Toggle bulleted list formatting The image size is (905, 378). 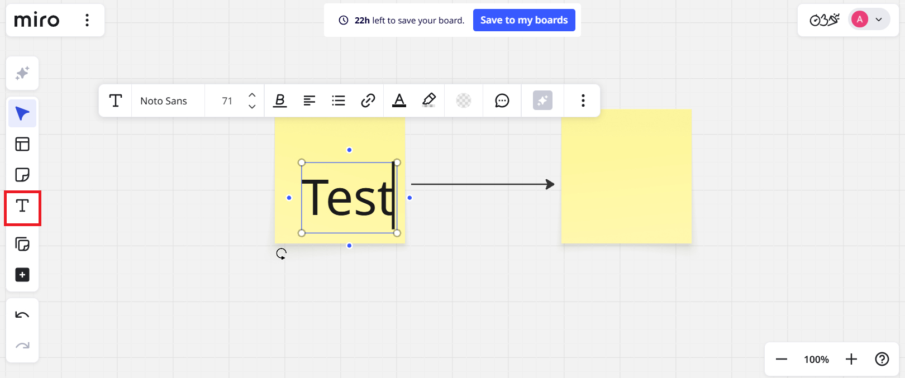coord(339,101)
